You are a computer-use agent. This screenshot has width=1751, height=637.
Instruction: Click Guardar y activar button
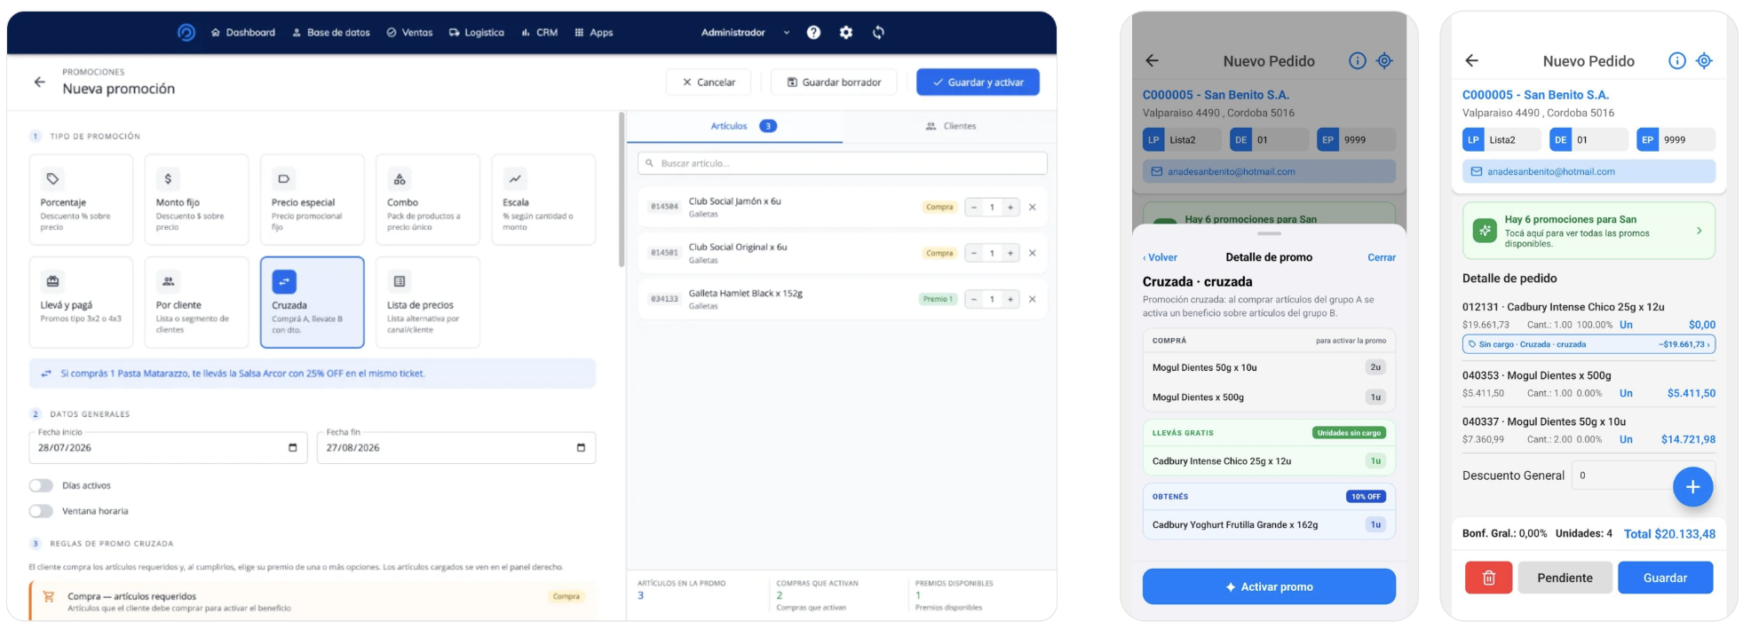click(x=978, y=83)
